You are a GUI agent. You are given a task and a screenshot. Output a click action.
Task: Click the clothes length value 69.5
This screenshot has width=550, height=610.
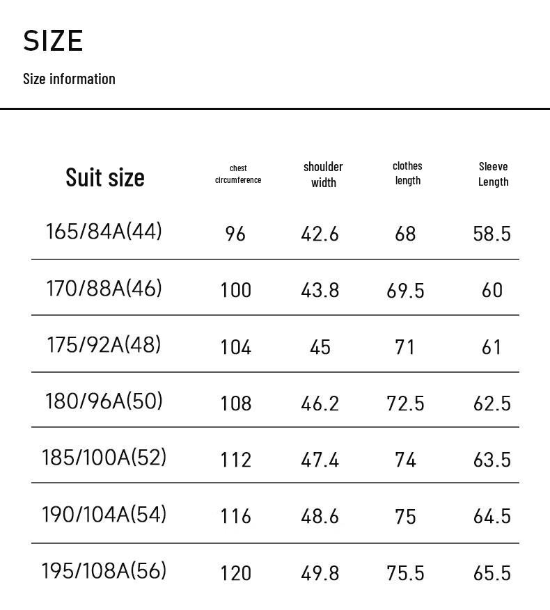pyautogui.click(x=405, y=291)
